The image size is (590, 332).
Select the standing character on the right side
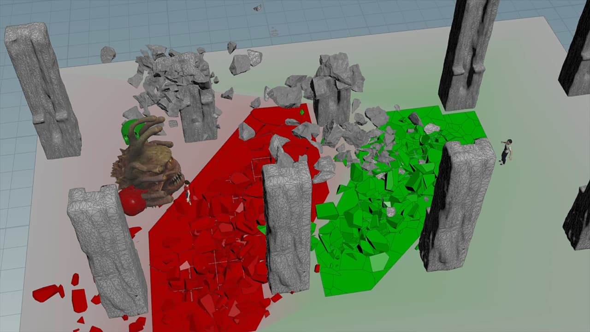[507, 151]
